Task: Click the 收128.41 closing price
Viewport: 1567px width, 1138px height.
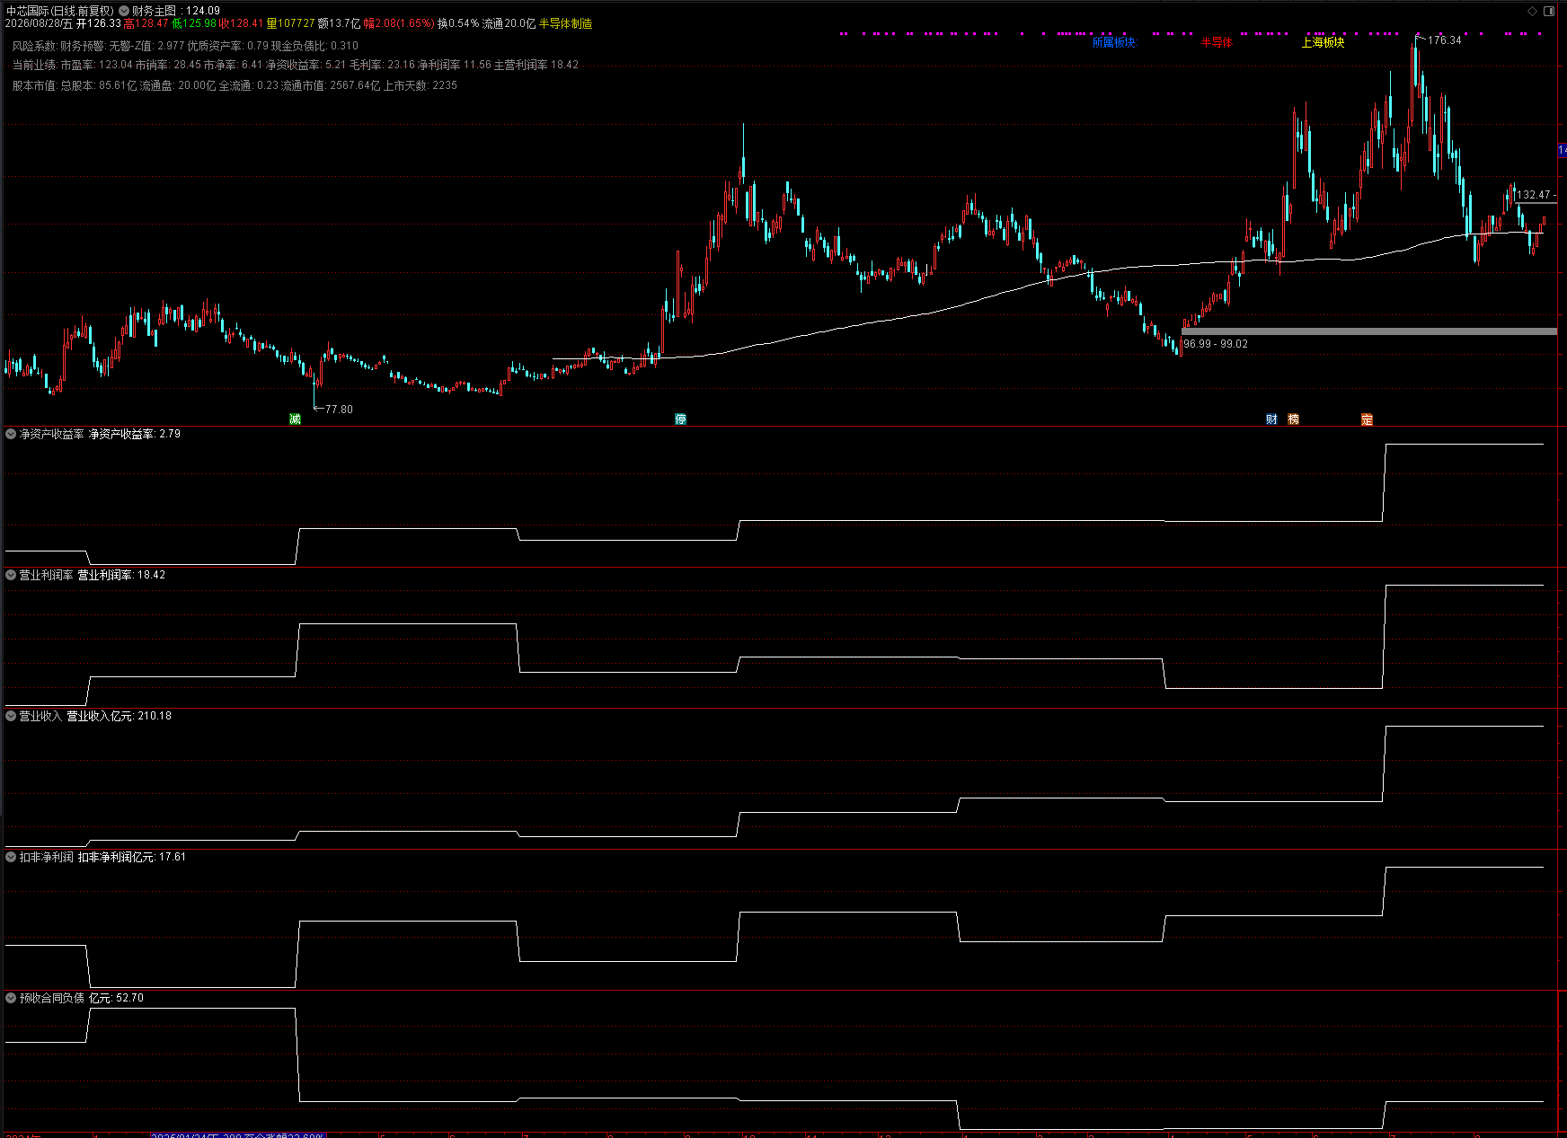Action: [242, 23]
